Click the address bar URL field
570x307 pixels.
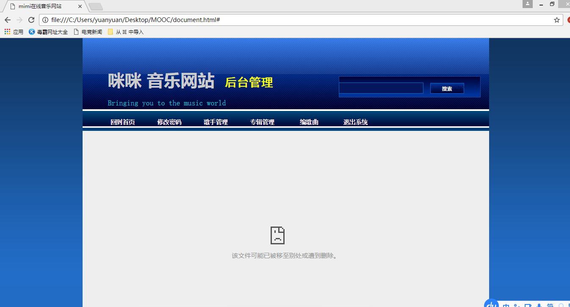point(301,20)
